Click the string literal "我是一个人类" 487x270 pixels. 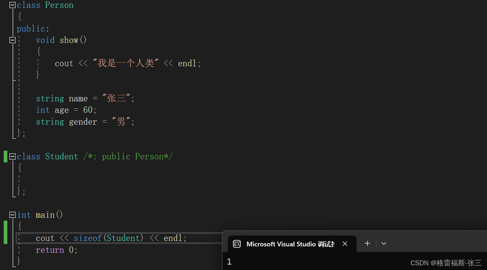click(x=126, y=63)
